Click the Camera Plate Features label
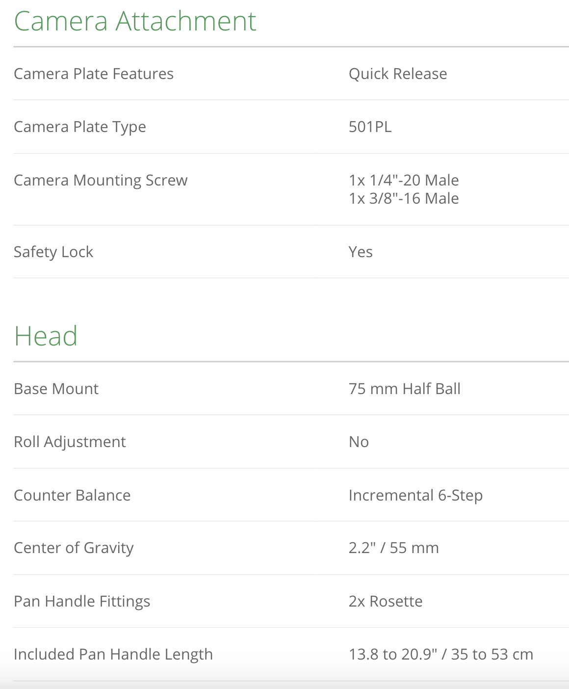This screenshot has height=689, width=569. tap(94, 74)
